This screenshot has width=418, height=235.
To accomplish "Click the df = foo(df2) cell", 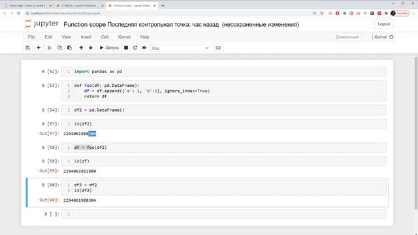I will click(223, 148).
